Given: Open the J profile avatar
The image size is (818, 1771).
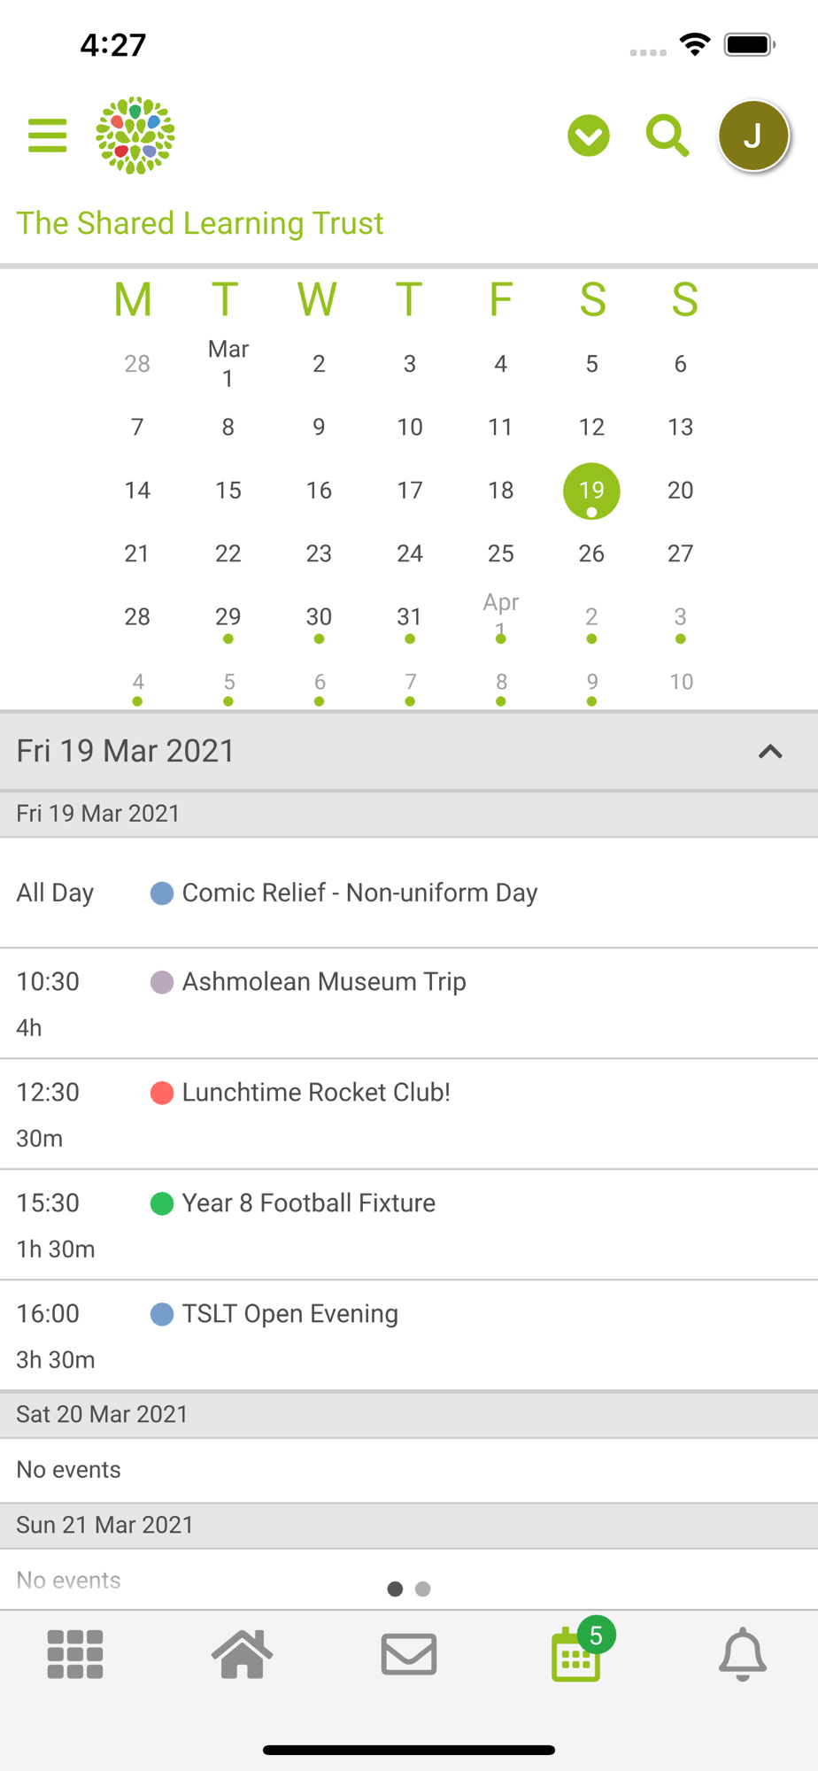Looking at the screenshot, I should click(x=753, y=135).
